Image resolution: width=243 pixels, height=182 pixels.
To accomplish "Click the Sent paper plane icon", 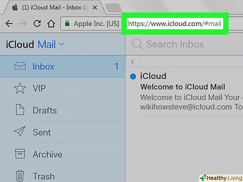I will [x=20, y=131].
